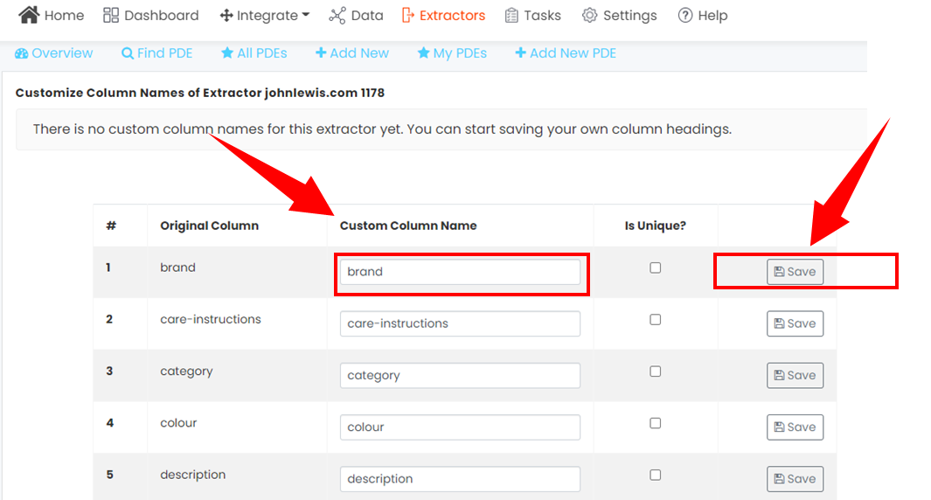The width and height of the screenshot is (931, 500).
Task: Check Is Unique for brand row
Action: click(x=655, y=267)
